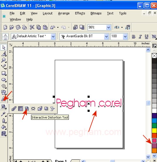Open a file with folder icon
The height and width of the screenshot is (162, 157).
12,27
